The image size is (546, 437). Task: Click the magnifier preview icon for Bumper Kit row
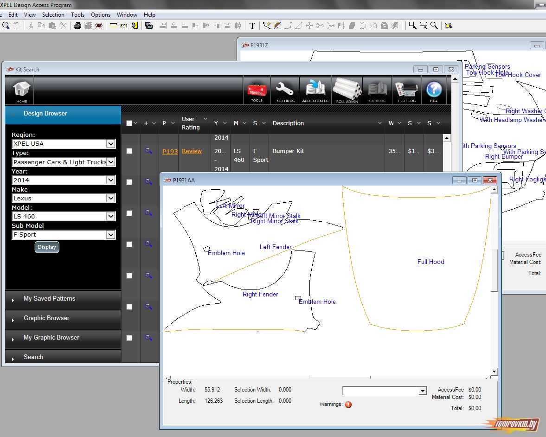click(148, 150)
